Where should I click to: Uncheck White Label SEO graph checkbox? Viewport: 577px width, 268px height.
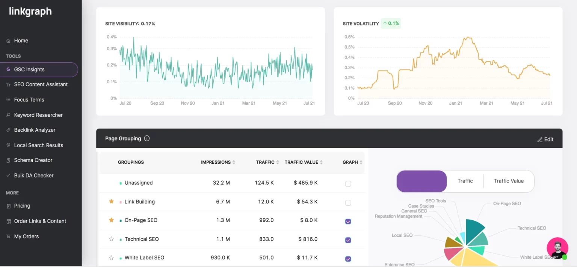(348, 259)
